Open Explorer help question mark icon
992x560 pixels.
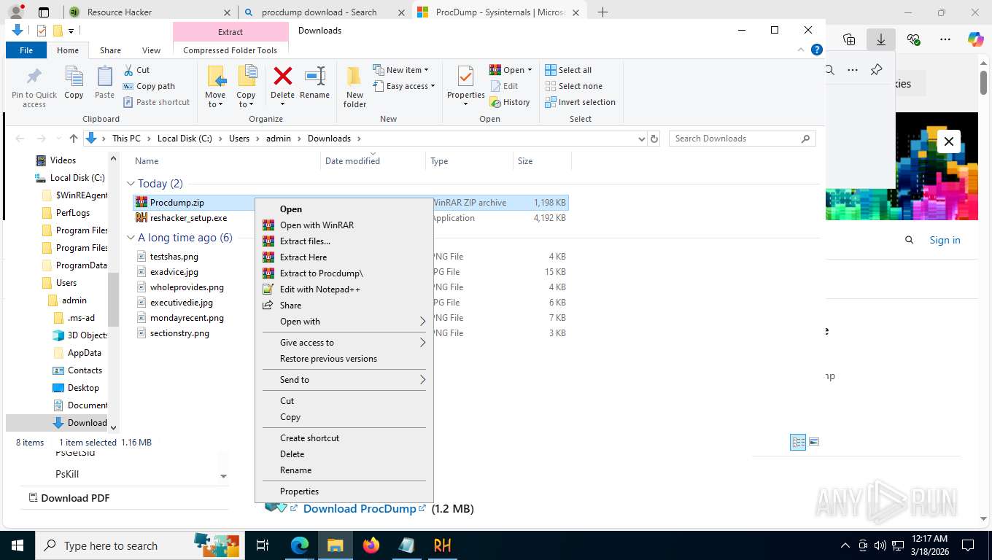click(817, 50)
